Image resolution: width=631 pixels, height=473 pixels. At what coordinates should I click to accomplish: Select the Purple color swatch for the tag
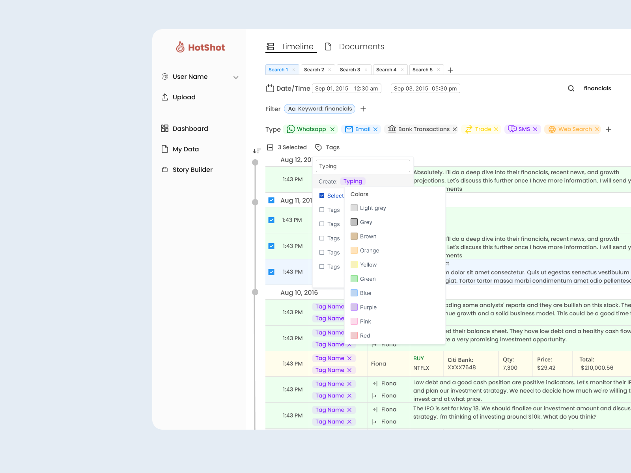[354, 307]
